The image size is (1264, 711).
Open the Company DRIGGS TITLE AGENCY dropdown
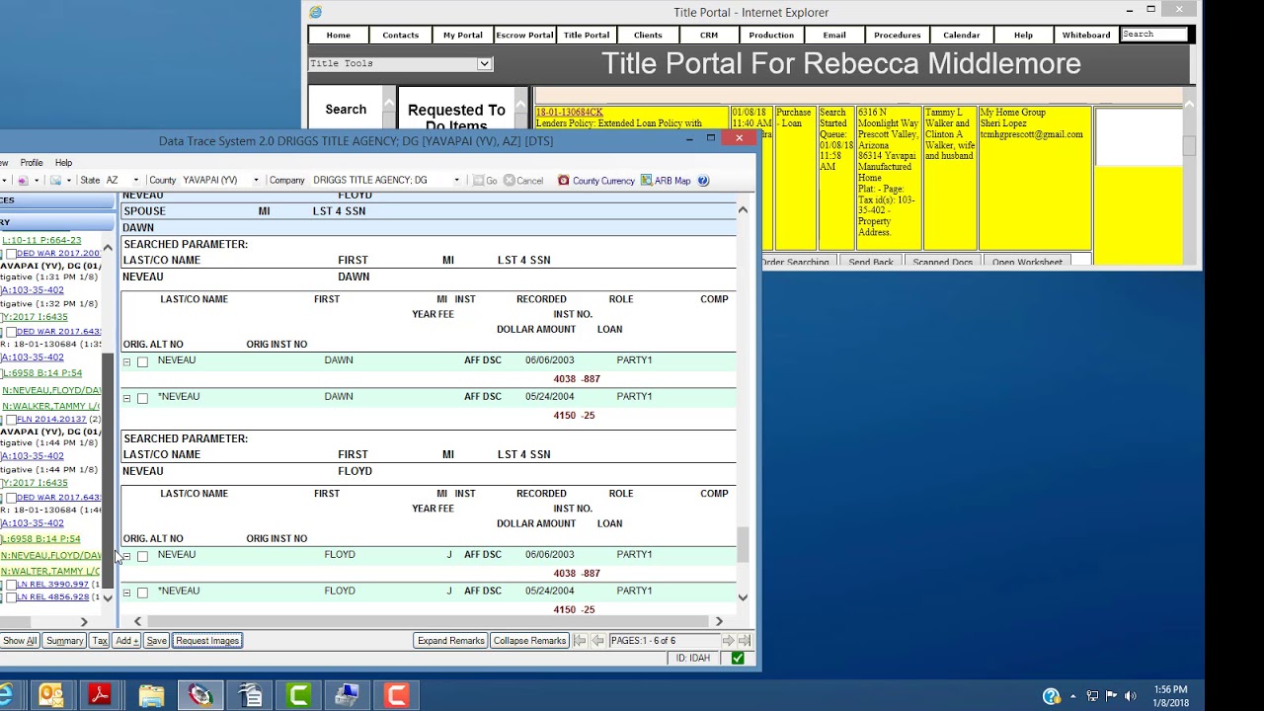[x=456, y=181]
